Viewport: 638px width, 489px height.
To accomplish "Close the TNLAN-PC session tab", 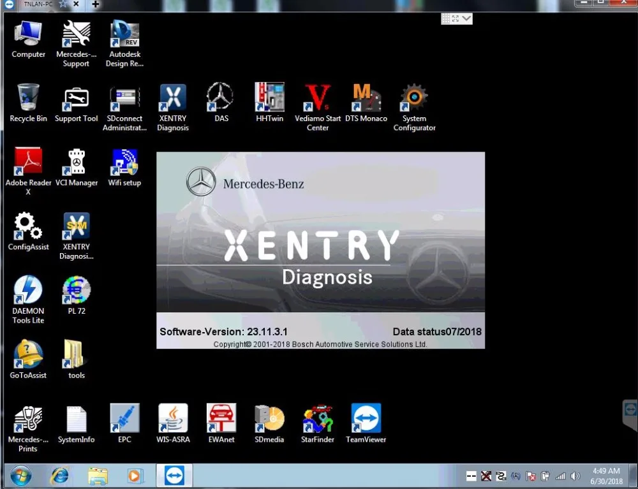I will coord(76,4).
